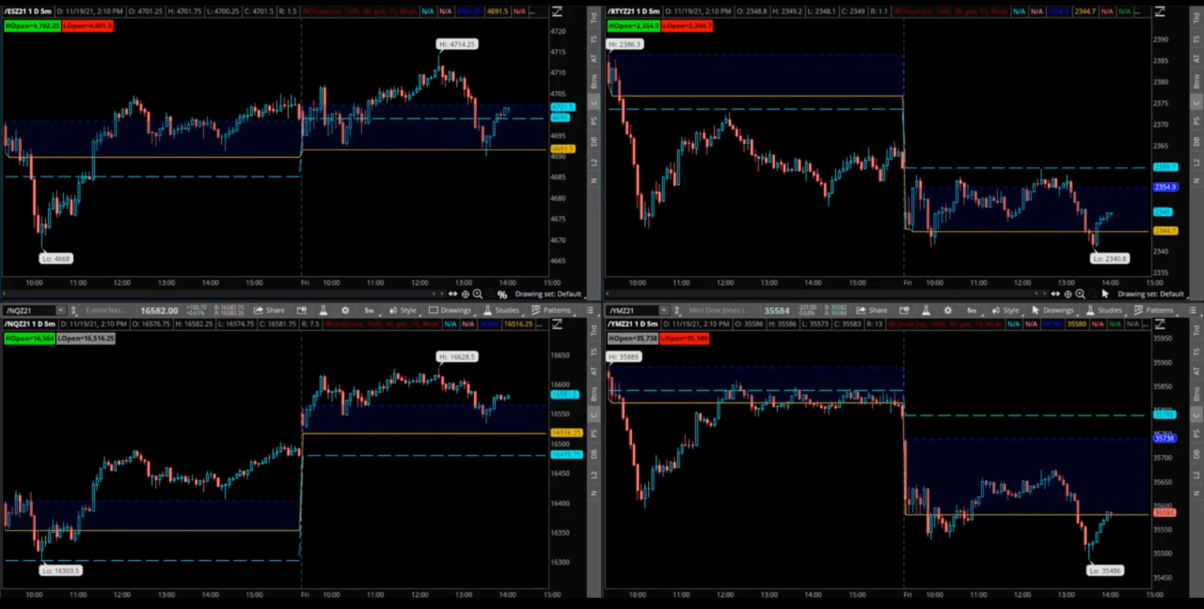Toggle the N side tab on /ES chart

pos(594,180)
